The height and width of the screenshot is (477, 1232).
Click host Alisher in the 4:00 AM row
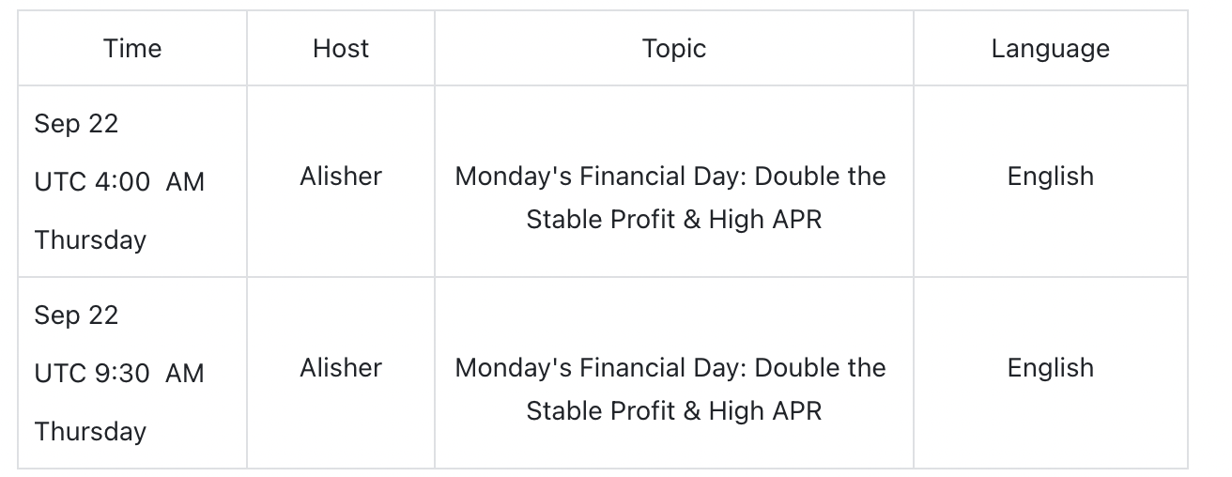coord(341,177)
